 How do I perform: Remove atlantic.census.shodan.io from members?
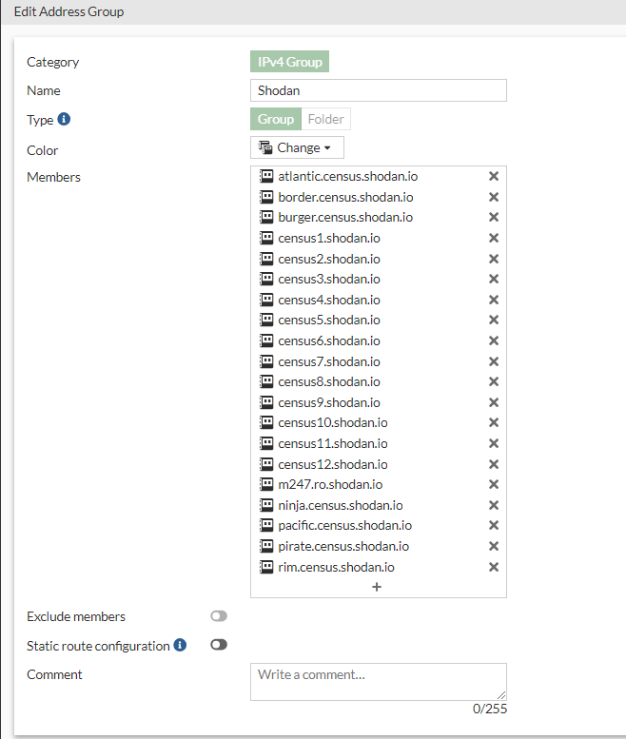tap(494, 176)
